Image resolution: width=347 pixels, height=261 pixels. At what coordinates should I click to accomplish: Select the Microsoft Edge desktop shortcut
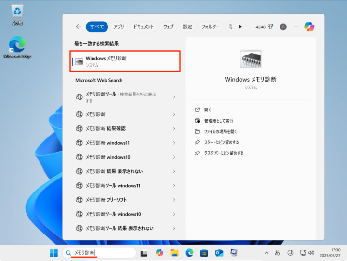click(x=17, y=47)
